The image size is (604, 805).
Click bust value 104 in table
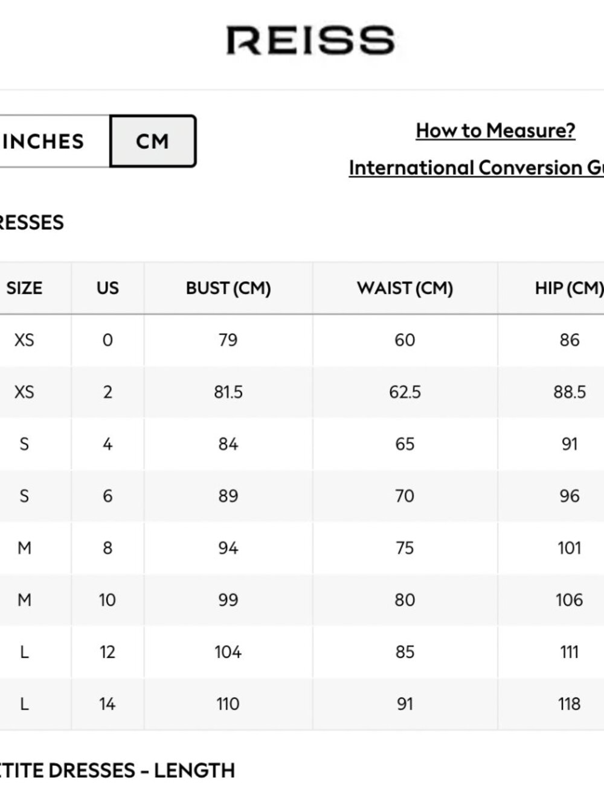(x=228, y=652)
